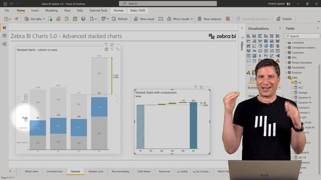Go to the Stacked costs page
This screenshot has width=321, height=180.
96,171
